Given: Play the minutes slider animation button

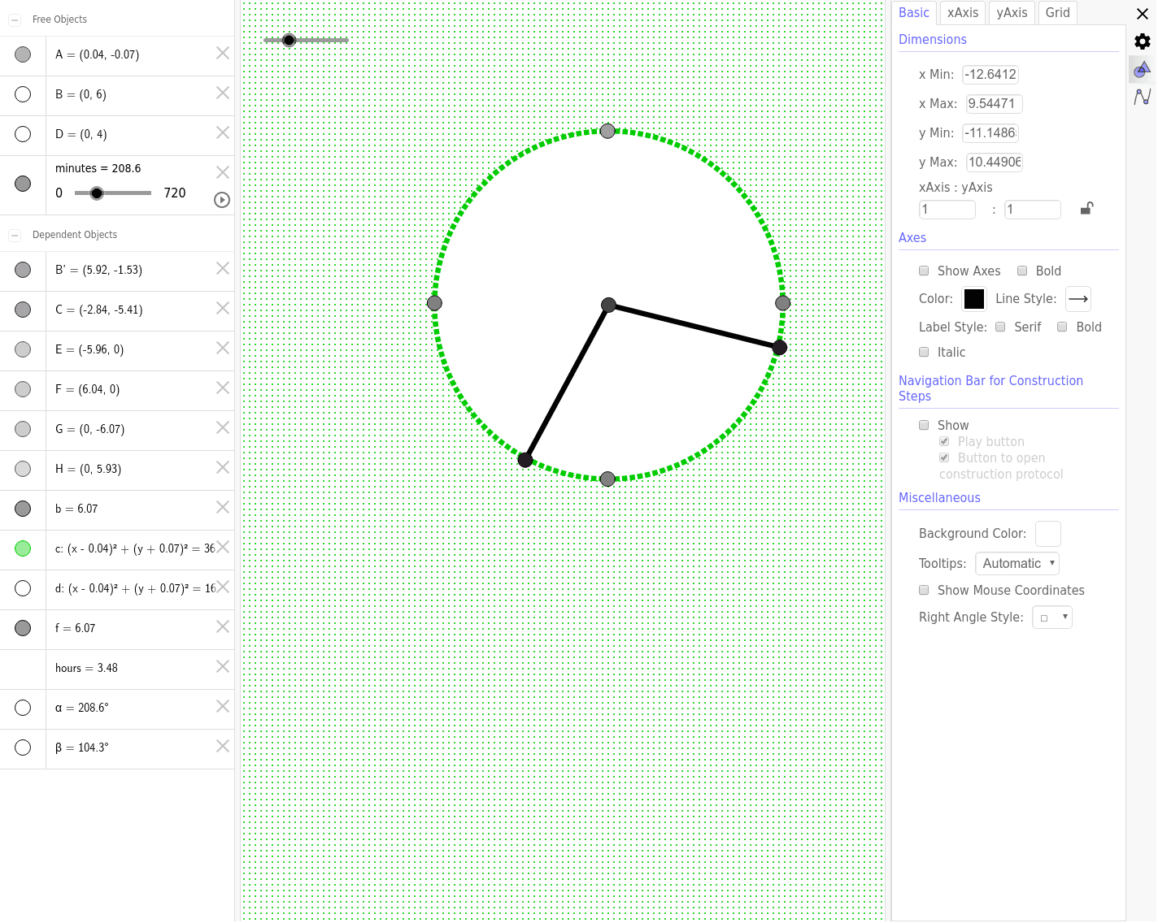Looking at the screenshot, I should click(x=221, y=200).
